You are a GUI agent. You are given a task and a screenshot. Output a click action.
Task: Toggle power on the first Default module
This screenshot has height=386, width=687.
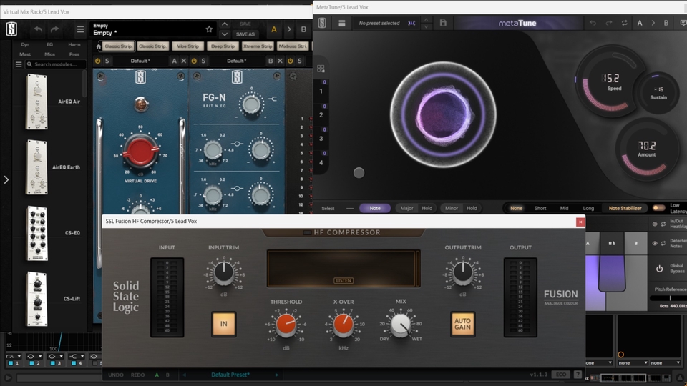(98, 61)
